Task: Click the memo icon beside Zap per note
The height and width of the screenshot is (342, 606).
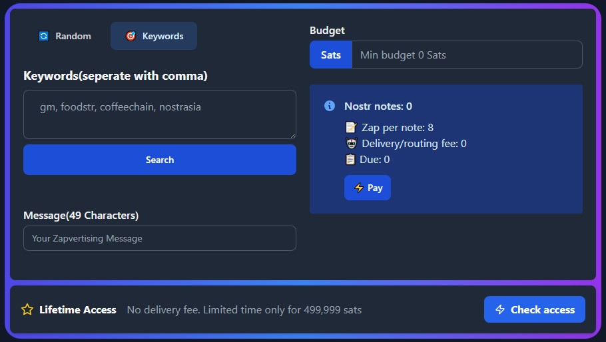Action: 351,127
